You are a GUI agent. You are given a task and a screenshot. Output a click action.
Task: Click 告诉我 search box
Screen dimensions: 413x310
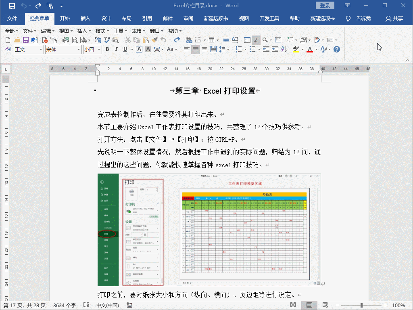point(363,19)
